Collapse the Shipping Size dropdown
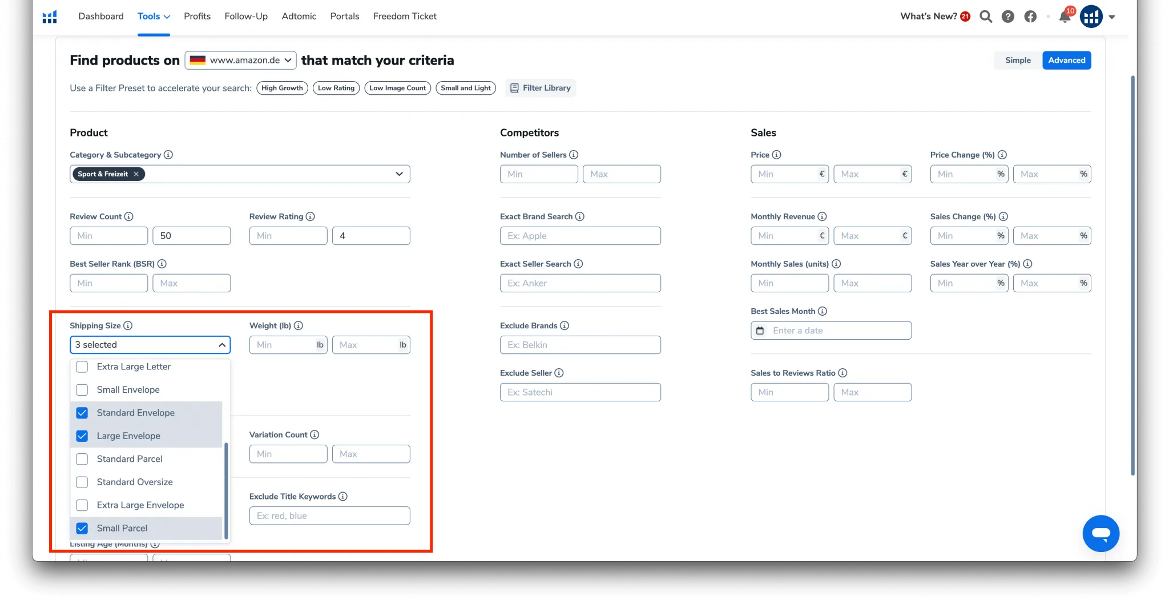The width and height of the screenshot is (1169, 604). pos(150,345)
